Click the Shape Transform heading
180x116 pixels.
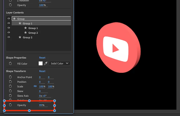tap(16, 71)
